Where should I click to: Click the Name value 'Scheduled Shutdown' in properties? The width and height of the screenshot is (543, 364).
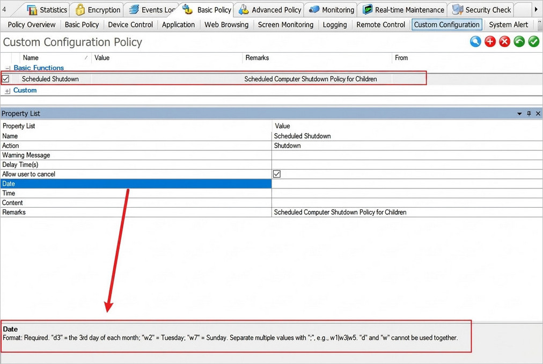tap(302, 136)
